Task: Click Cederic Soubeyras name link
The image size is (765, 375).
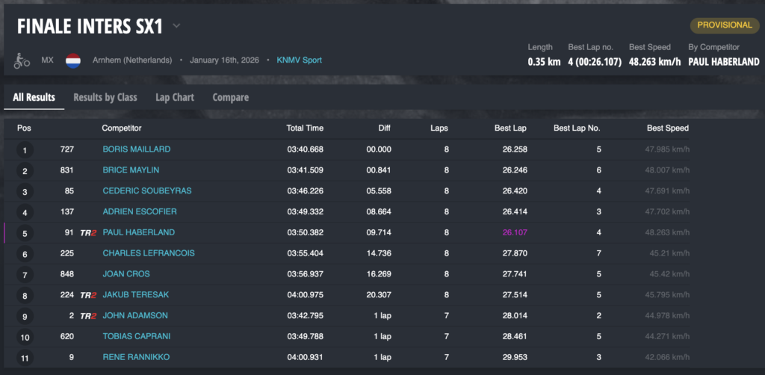Action: pos(146,190)
